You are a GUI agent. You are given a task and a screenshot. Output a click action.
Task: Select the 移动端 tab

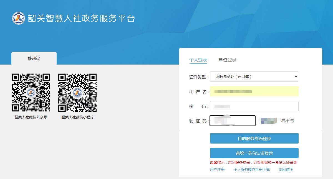click(x=34, y=58)
